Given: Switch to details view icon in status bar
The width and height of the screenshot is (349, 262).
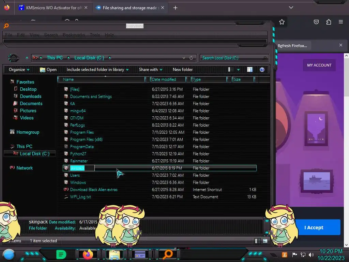Looking at the screenshot, I should 258,241.
